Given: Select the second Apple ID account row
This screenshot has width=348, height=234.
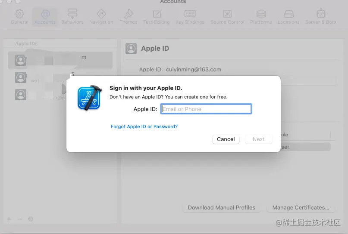Looking at the screenshot, I should (60, 77).
